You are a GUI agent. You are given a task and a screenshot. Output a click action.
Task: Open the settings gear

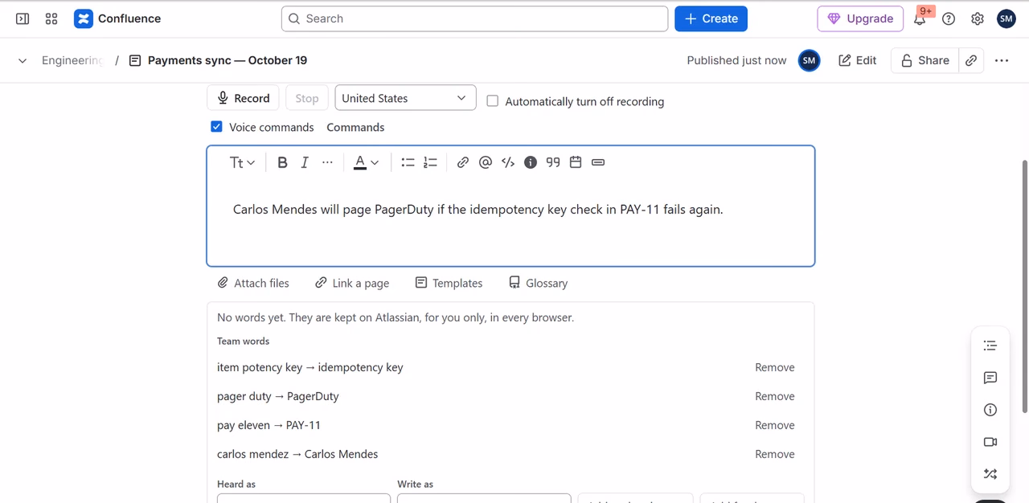point(978,18)
